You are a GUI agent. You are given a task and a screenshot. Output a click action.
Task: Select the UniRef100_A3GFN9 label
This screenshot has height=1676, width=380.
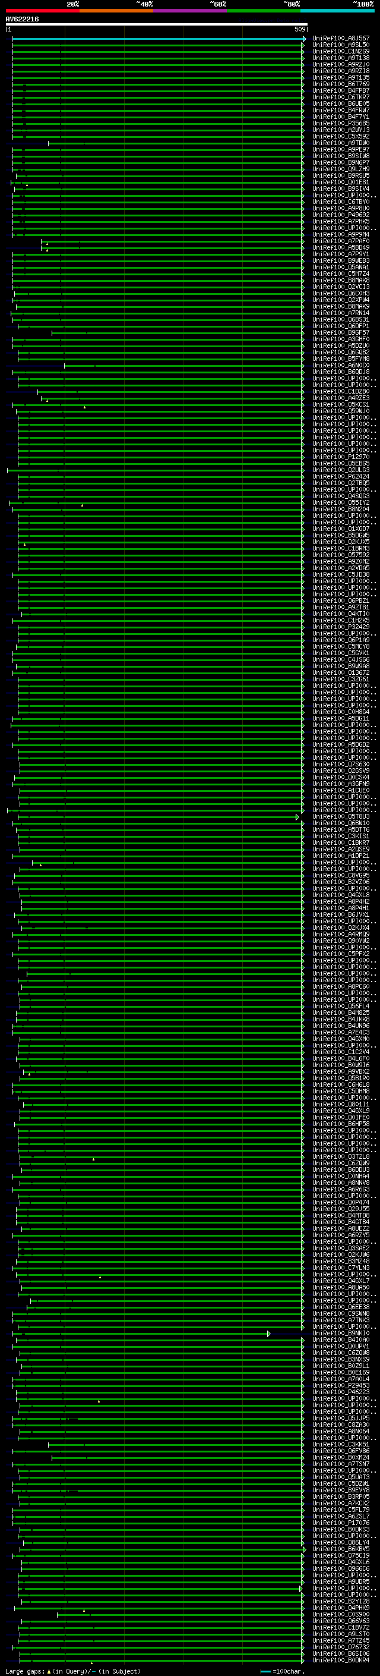coord(340,784)
